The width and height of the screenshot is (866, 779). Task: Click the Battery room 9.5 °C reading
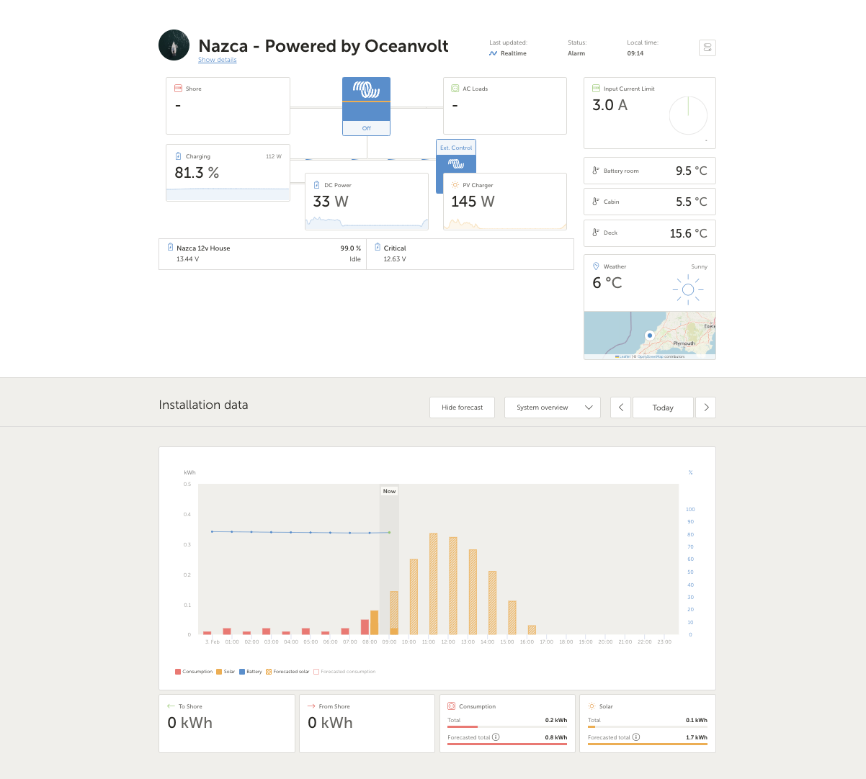pyautogui.click(x=692, y=171)
